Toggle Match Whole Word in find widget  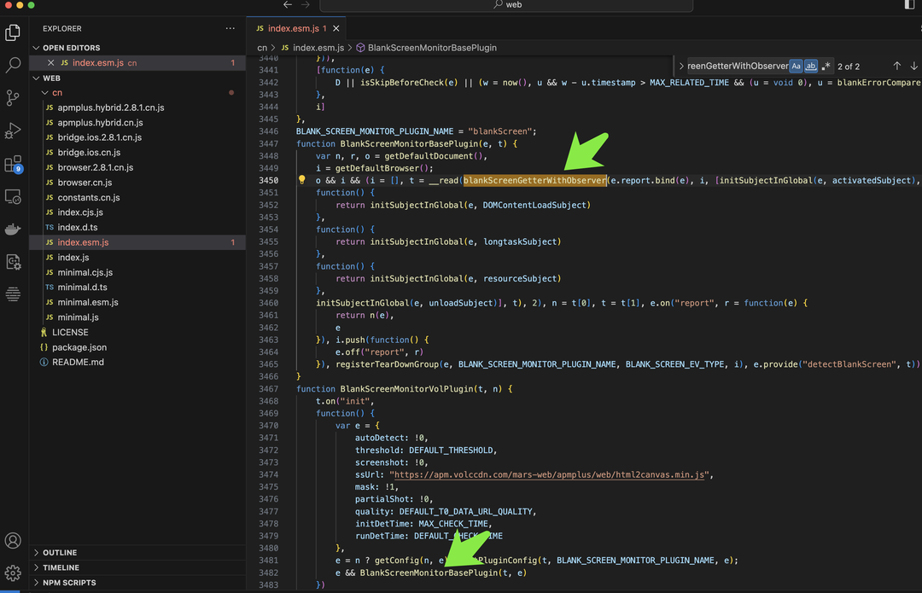[810, 66]
